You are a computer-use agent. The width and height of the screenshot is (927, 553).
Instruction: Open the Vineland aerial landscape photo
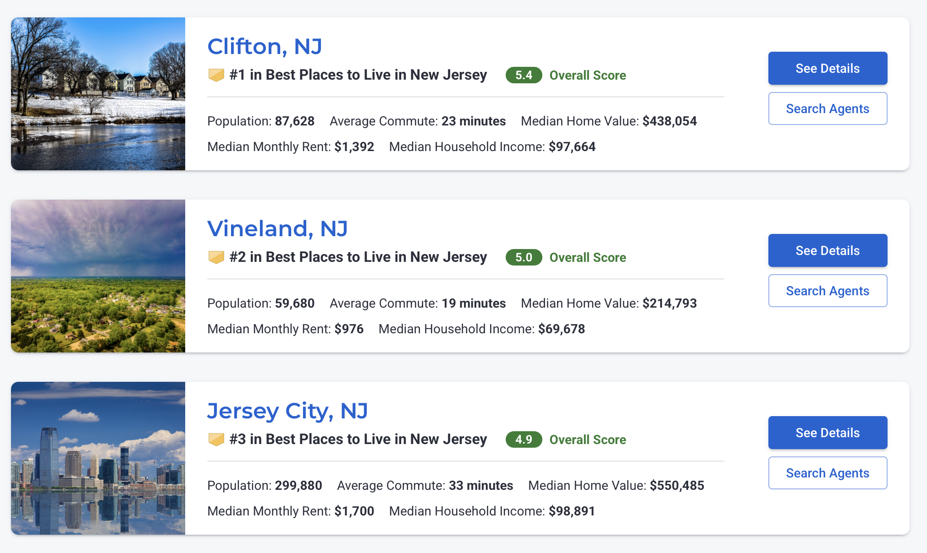98,276
